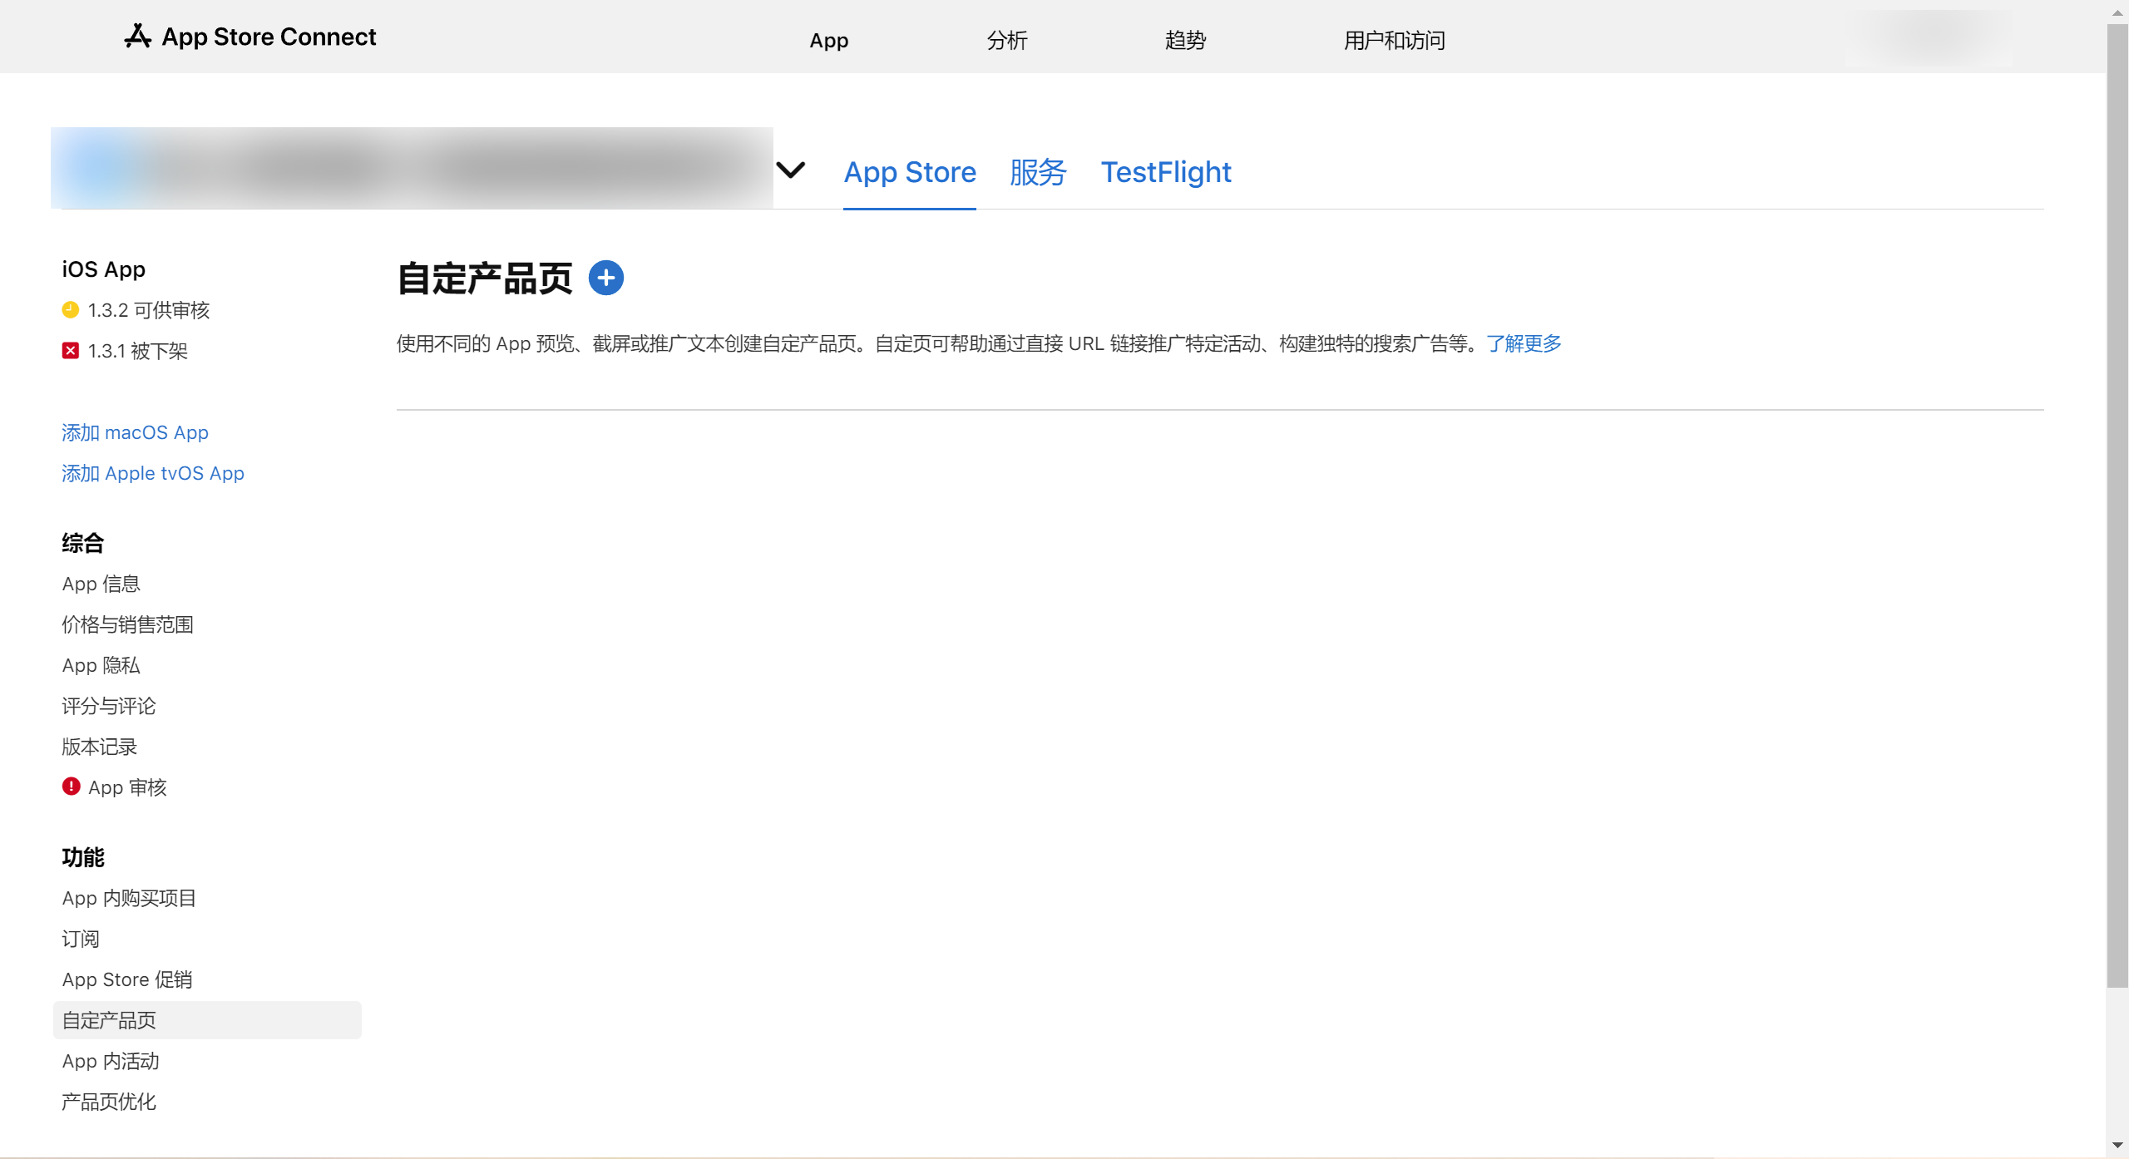This screenshot has height=1159, width=2129.
Task: Add a new custom product page with plus icon
Action: click(606, 278)
